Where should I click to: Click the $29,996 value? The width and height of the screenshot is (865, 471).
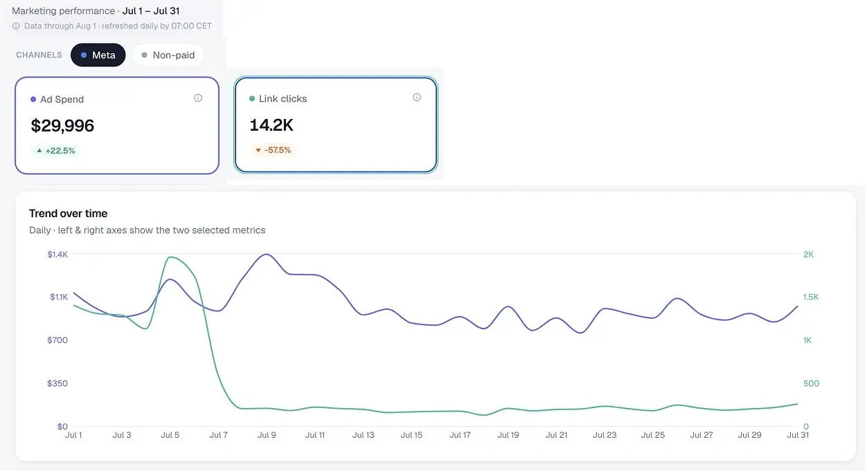(x=62, y=125)
